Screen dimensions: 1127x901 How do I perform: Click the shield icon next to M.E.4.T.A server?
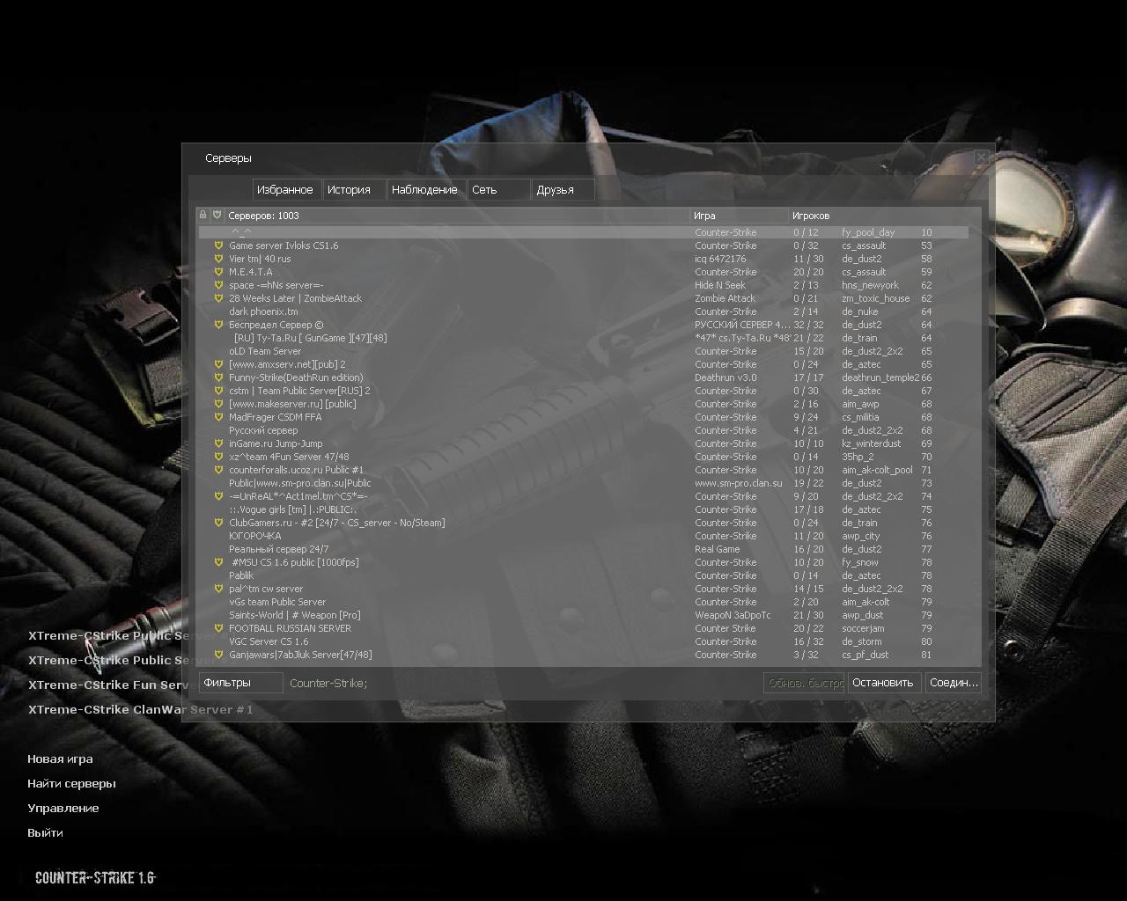pyautogui.click(x=218, y=272)
